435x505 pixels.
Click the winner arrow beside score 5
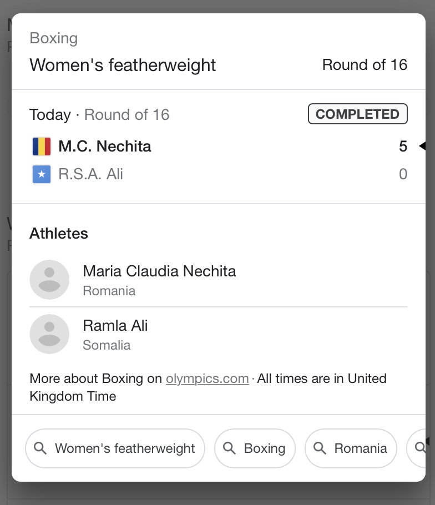422,147
